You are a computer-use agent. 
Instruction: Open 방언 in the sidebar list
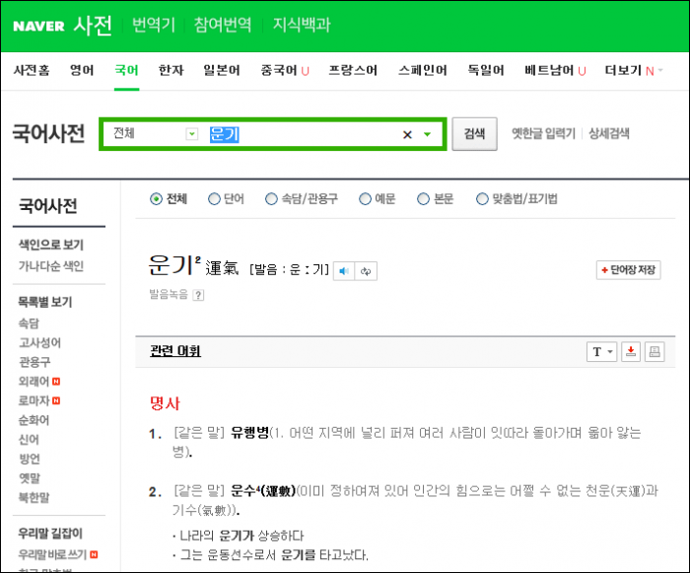pyautogui.click(x=29, y=459)
